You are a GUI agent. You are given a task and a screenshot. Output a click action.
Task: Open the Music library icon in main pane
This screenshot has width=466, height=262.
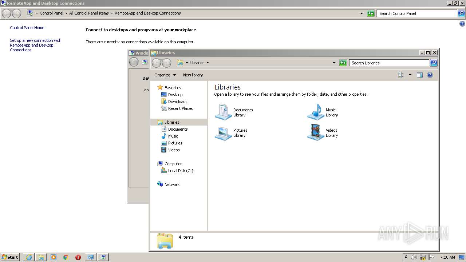tap(316, 112)
